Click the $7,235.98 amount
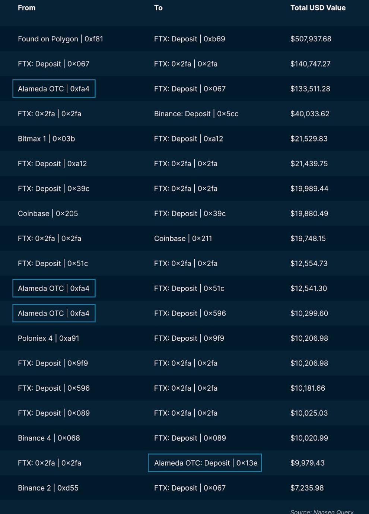Viewport: 369px width, 514px height. tap(307, 488)
